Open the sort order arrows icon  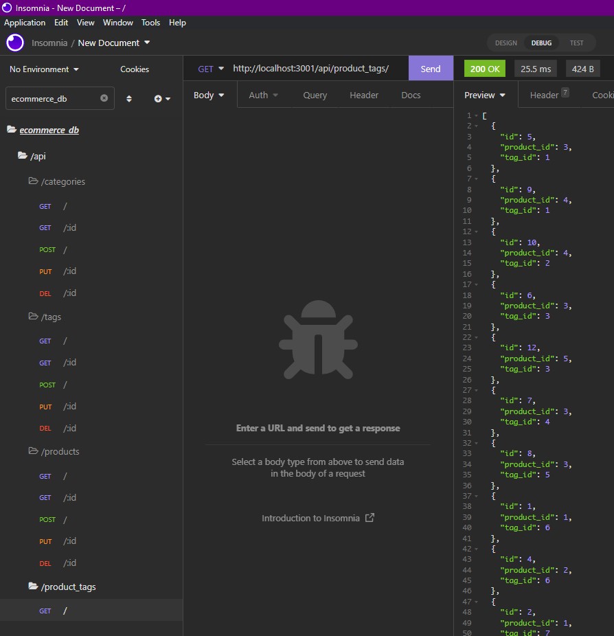[x=129, y=99]
